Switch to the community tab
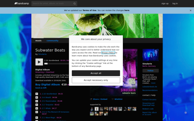 point(52,41)
